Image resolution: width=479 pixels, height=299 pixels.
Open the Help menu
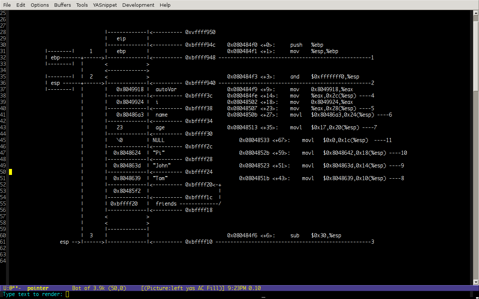pos(165,5)
